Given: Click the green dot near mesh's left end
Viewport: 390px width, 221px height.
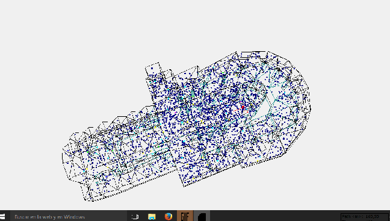Looking at the screenshot, I should pos(87,152).
